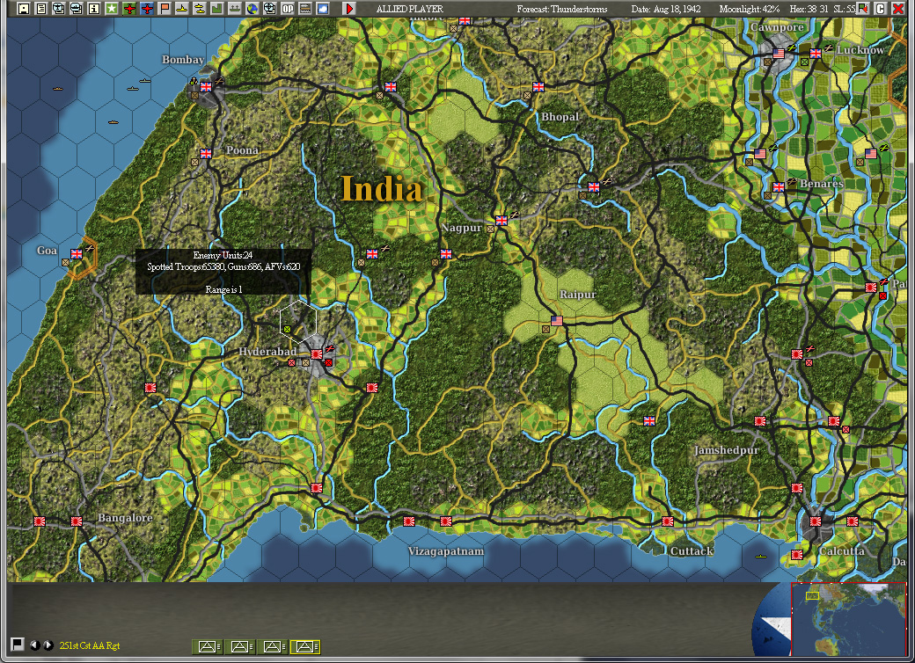Viewport: 915px width, 663px height.
Task: Click the Moonlight: 42% readout
Action: 750,9
